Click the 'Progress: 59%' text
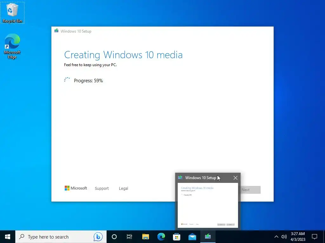The image size is (325, 243). 88,81
